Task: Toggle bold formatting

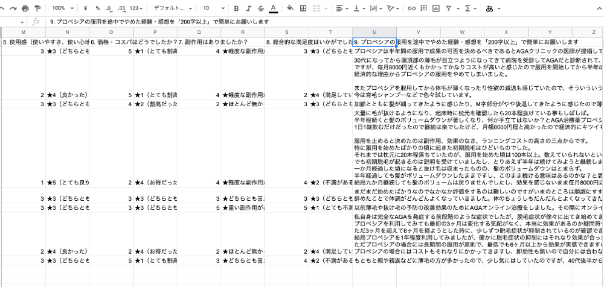Action: pos(237,8)
